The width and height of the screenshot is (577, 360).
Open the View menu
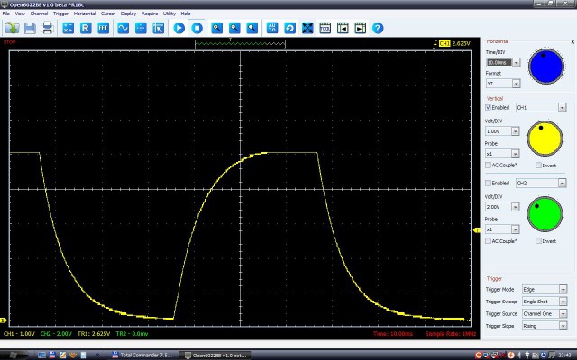(x=20, y=13)
